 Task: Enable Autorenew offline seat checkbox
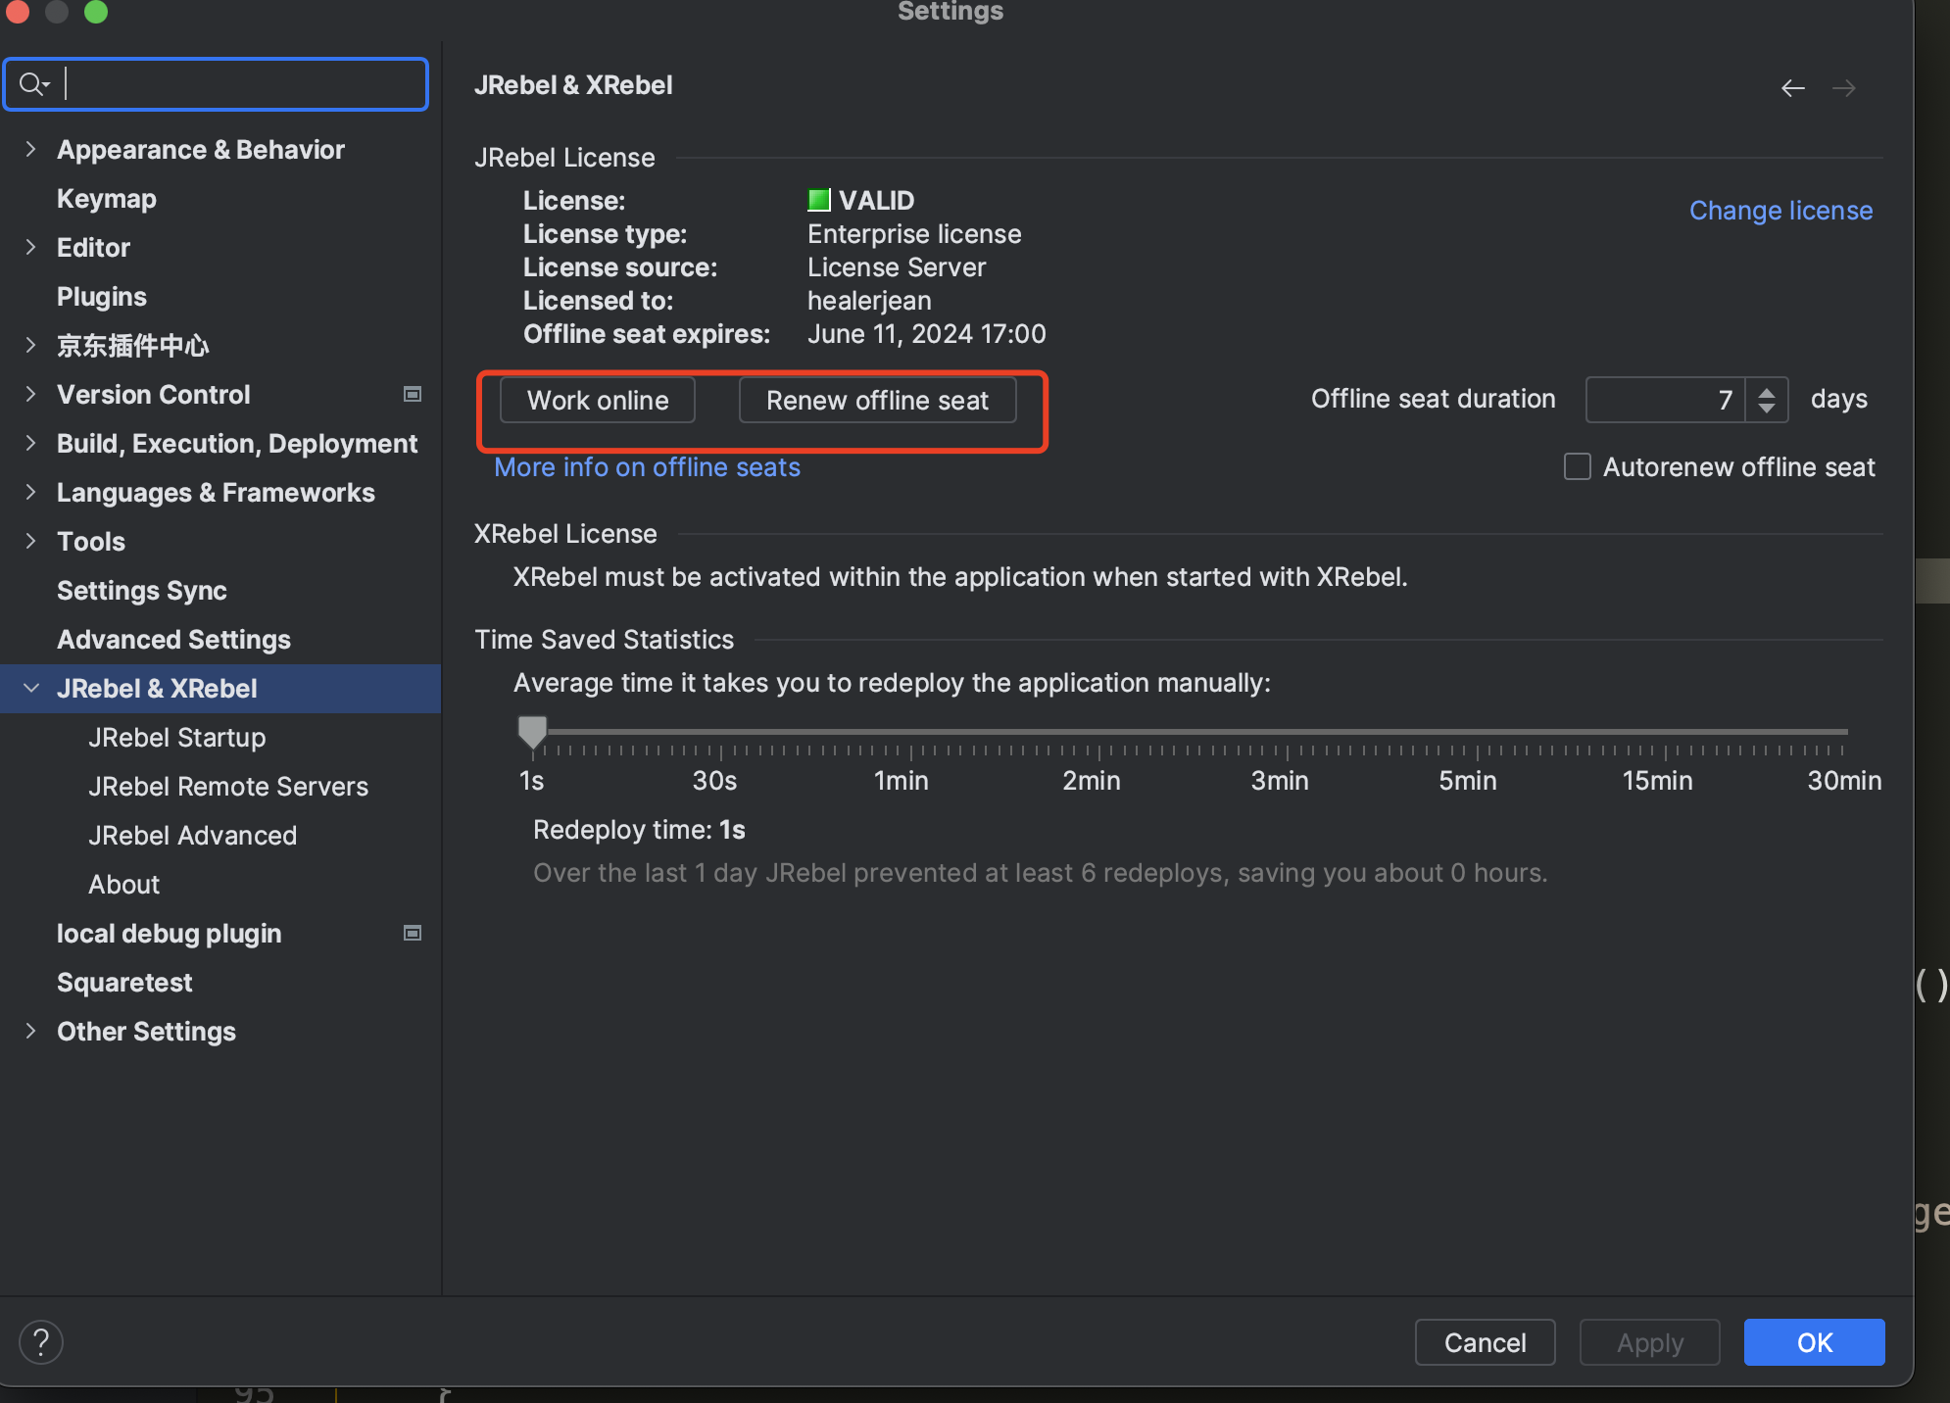click(x=1577, y=466)
